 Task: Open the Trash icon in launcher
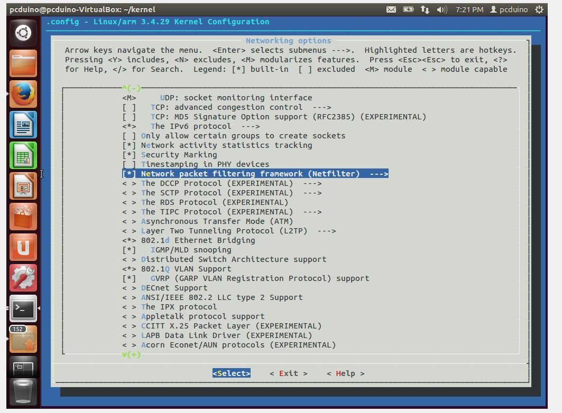[x=23, y=392]
